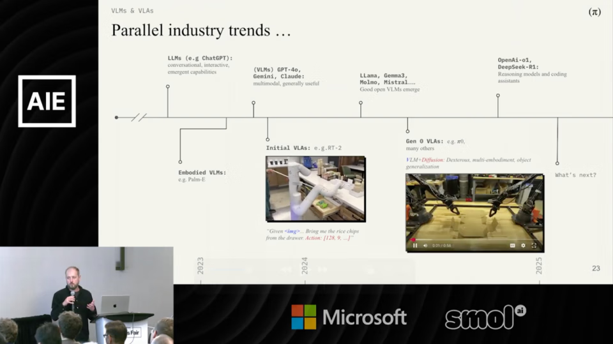Image resolution: width=613 pixels, height=344 pixels.
Task: Click the speaker camera inset video
Action: pos(86,295)
